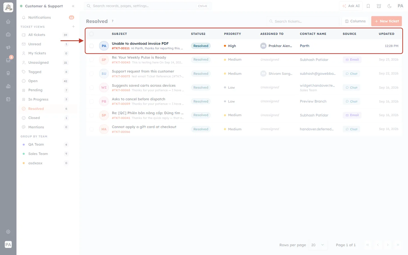Open Notifications in the sidebar
Screen dimensions: 408x255
[x=48, y=18]
